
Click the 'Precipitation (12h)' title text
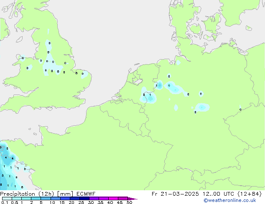pyautogui.click(x=27, y=194)
